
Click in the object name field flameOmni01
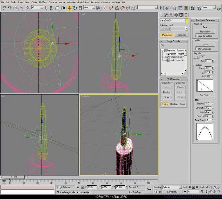point(172,21)
